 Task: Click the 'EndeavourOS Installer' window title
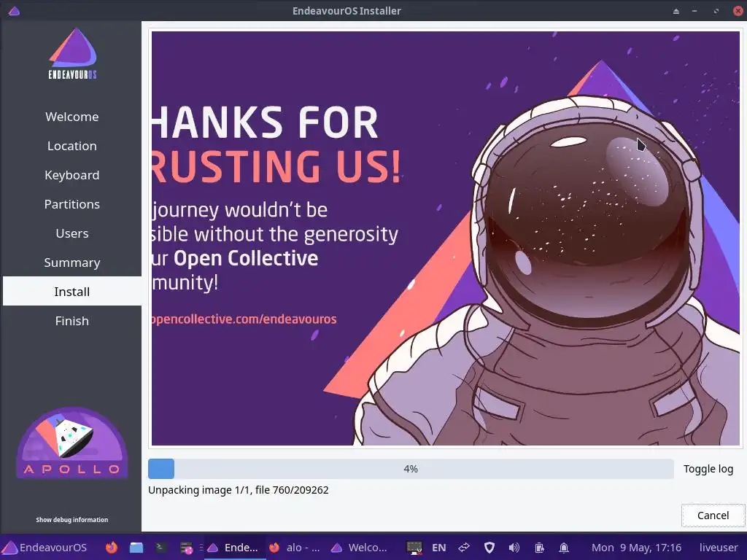(347, 11)
